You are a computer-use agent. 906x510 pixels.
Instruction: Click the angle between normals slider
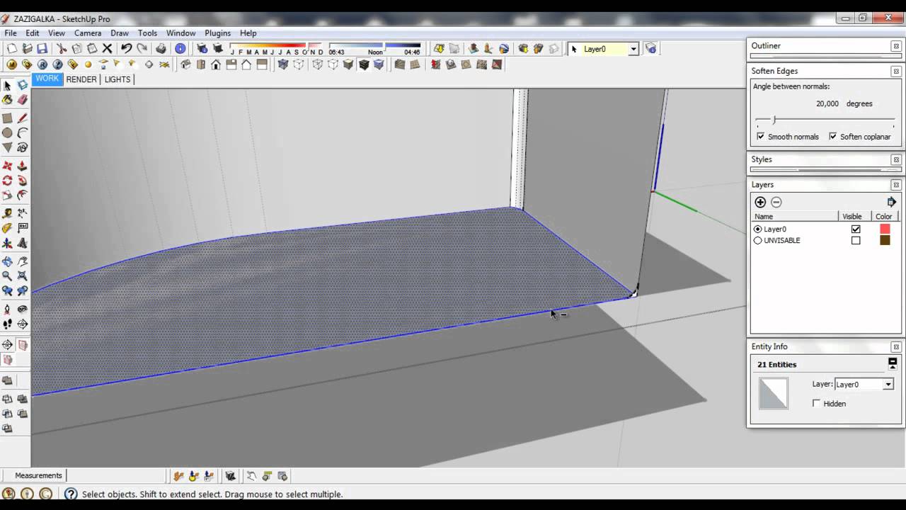click(x=825, y=120)
